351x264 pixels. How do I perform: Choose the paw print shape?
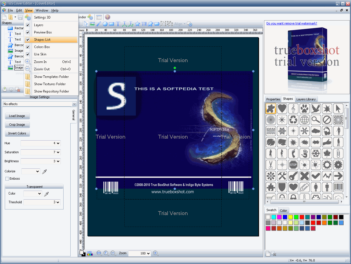[305, 109]
